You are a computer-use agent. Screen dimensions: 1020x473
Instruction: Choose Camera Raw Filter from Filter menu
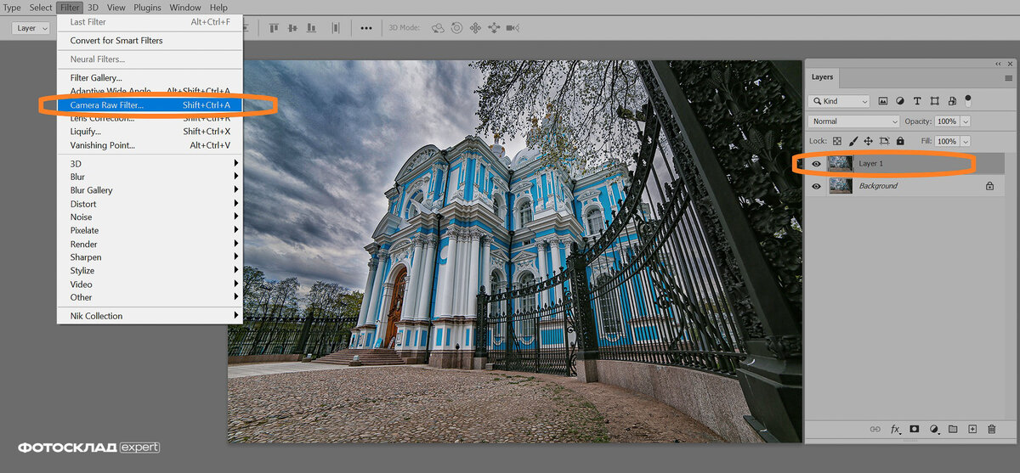[150, 105]
